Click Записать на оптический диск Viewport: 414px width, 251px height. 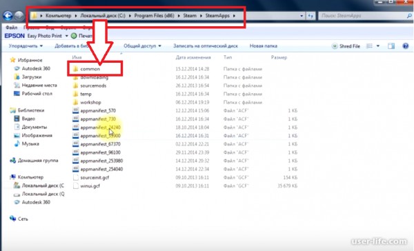(206, 46)
